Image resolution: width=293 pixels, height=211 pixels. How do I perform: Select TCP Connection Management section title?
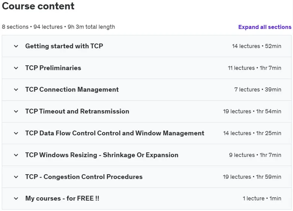point(72,90)
